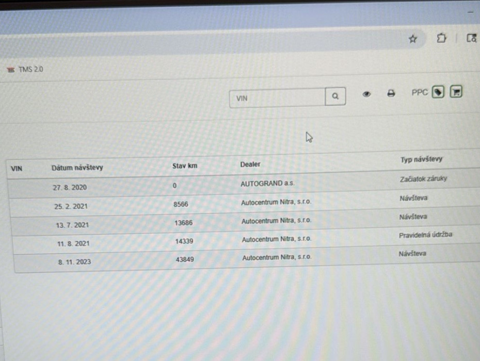The image size is (480, 361).
Task: Select the date 25. 2. 2021
Action: [71, 206]
